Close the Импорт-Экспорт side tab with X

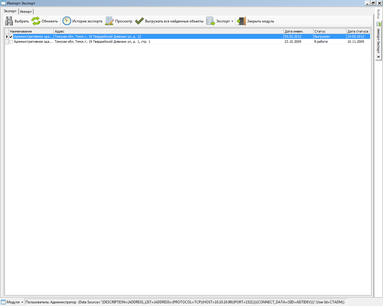click(379, 57)
